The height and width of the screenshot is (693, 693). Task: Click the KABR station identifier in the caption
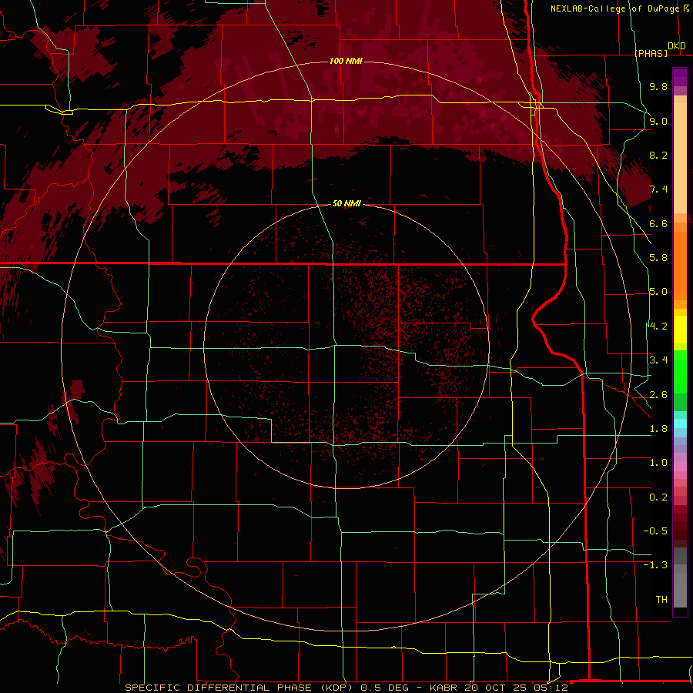pyautogui.click(x=444, y=688)
